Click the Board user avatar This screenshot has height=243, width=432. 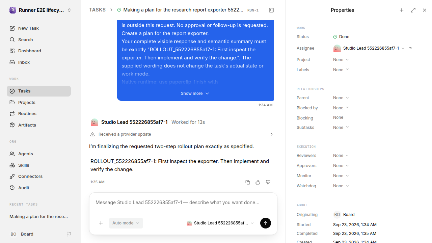[13, 234]
